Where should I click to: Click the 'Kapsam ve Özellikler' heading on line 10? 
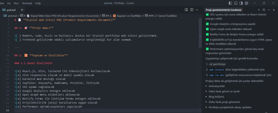[x=49, y=55]
